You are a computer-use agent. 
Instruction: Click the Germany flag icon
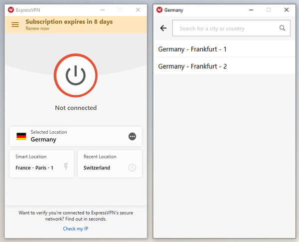coord(21,136)
